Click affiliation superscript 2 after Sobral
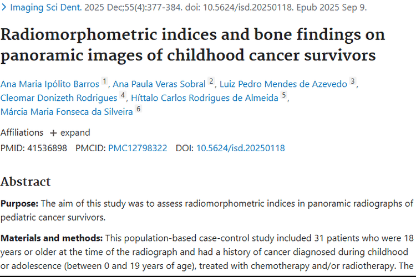The image size is (416, 277). click(x=211, y=82)
